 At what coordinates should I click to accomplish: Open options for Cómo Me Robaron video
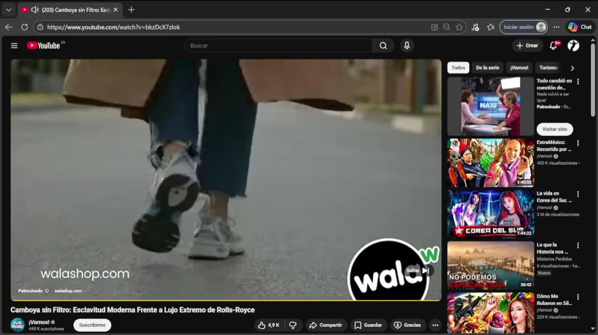coord(578,297)
